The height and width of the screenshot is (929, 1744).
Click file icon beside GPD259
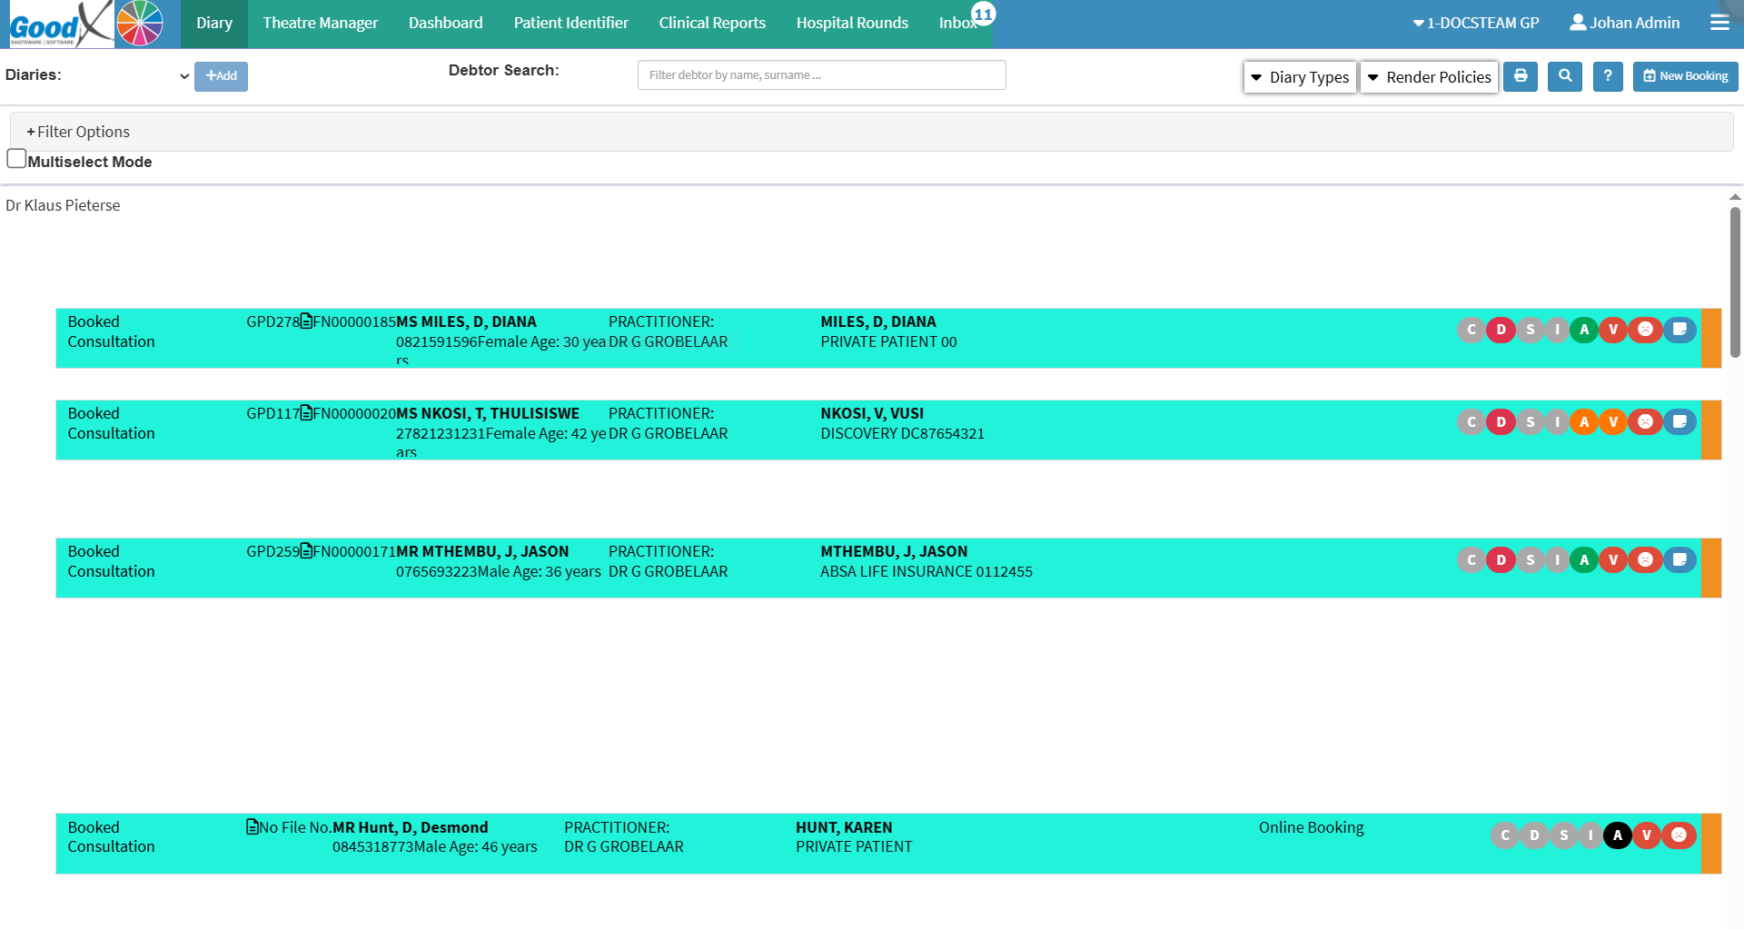pyautogui.click(x=306, y=551)
